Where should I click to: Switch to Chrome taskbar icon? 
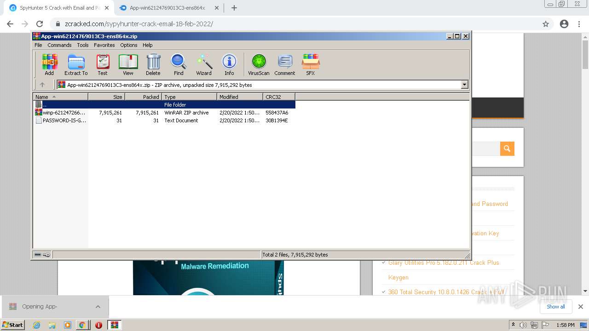click(82, 325)
